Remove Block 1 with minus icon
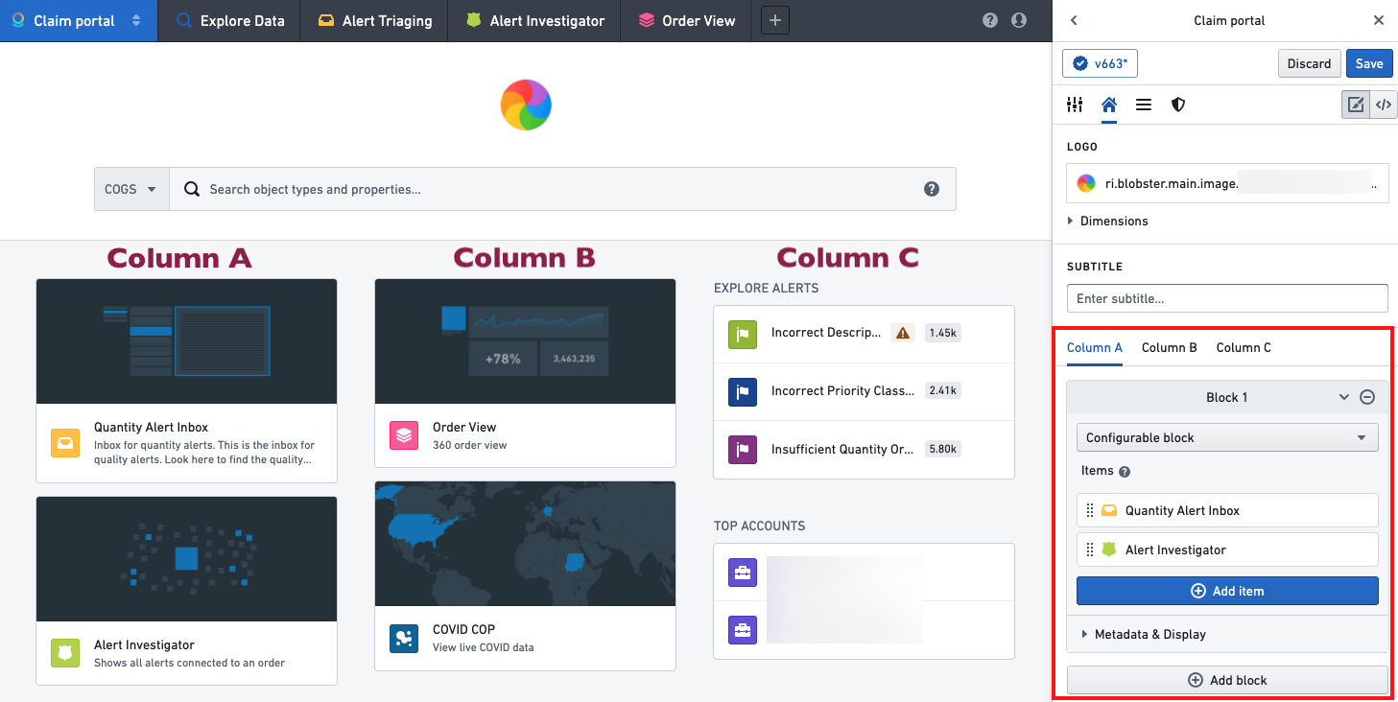 [x=1367, y=397]
